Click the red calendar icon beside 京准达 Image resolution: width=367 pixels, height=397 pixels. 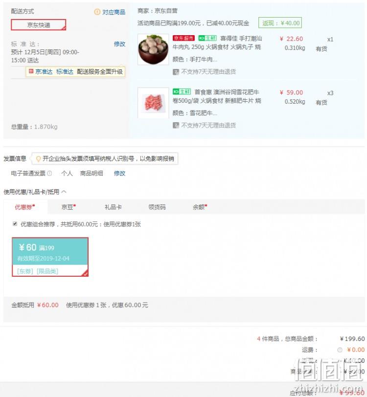tap(31, 71)
